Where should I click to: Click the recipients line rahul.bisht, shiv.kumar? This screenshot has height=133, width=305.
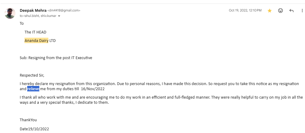point(39,16)
